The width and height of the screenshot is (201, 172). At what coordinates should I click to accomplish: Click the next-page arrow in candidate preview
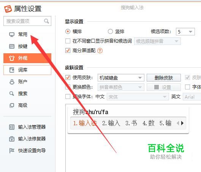click(x=182, y=123)
